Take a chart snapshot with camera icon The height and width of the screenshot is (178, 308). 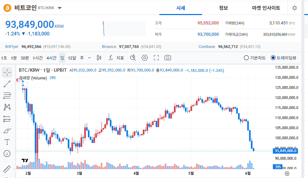click(168, 58)
